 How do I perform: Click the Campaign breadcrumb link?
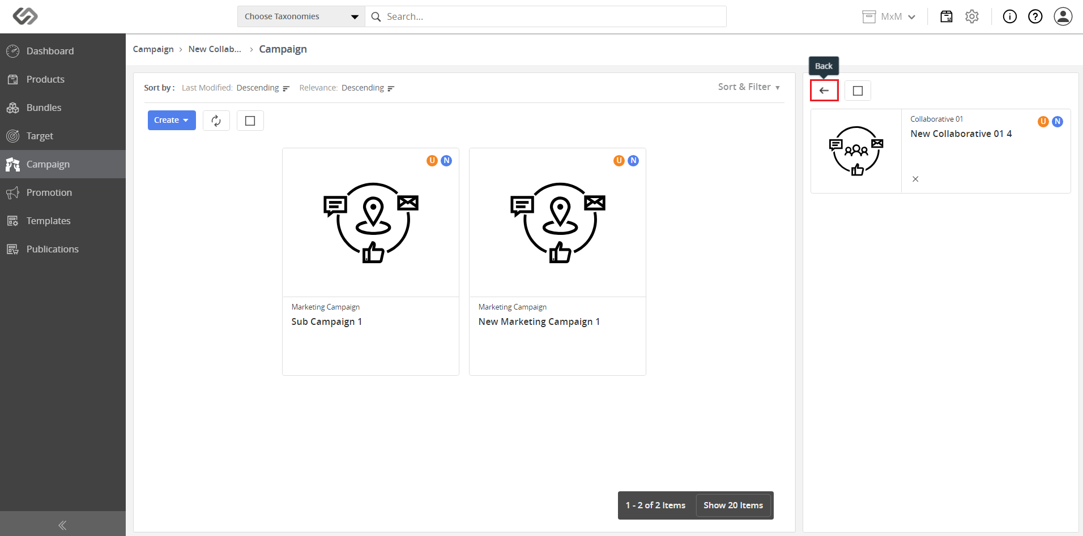[x=153, y=49]
